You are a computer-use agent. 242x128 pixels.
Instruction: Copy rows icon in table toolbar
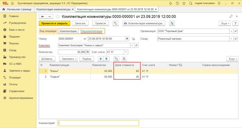(117, 59)
